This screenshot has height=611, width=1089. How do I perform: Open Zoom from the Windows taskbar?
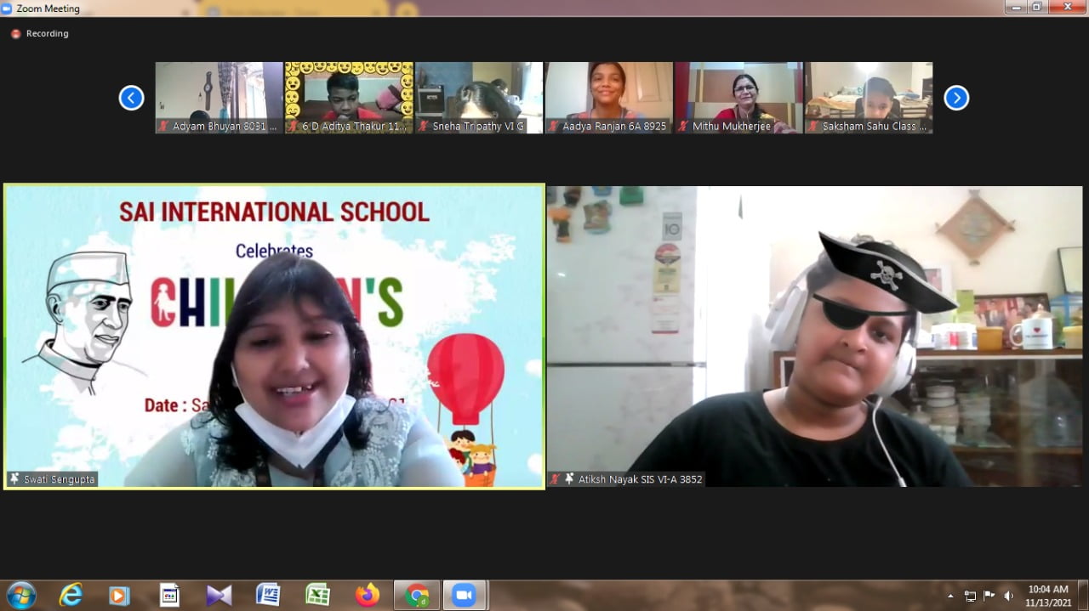pos(464,595)
